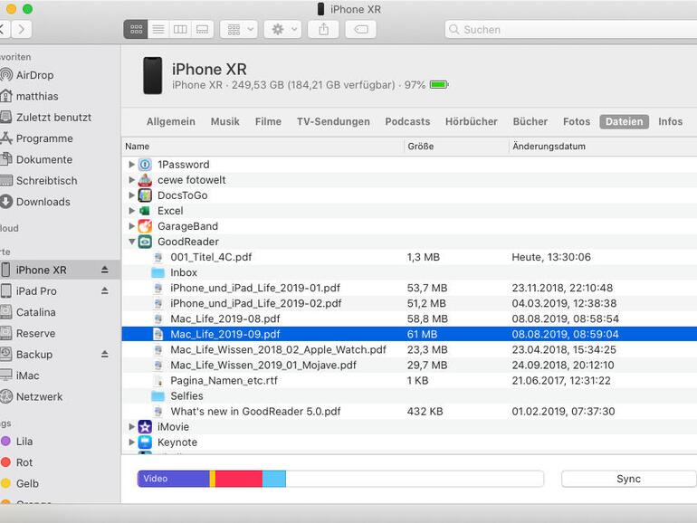Image resolution: width=697 pixels, height=523 pixels.
Task: Expand the Keynote entry
Action: point(131,442)
